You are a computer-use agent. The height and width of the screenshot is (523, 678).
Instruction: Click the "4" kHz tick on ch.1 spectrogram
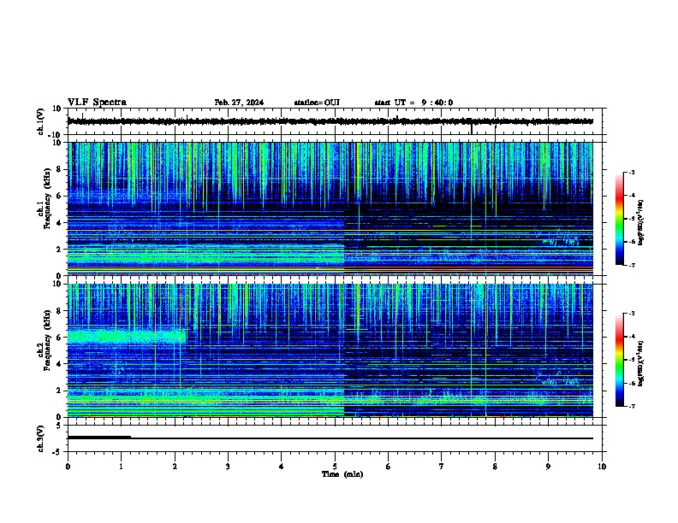(x=59, y=223)
